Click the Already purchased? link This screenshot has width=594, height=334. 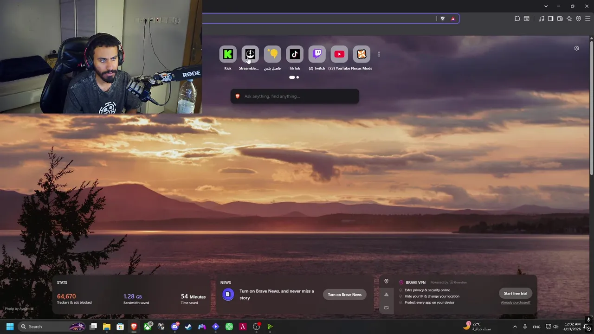tap(516, 302)
